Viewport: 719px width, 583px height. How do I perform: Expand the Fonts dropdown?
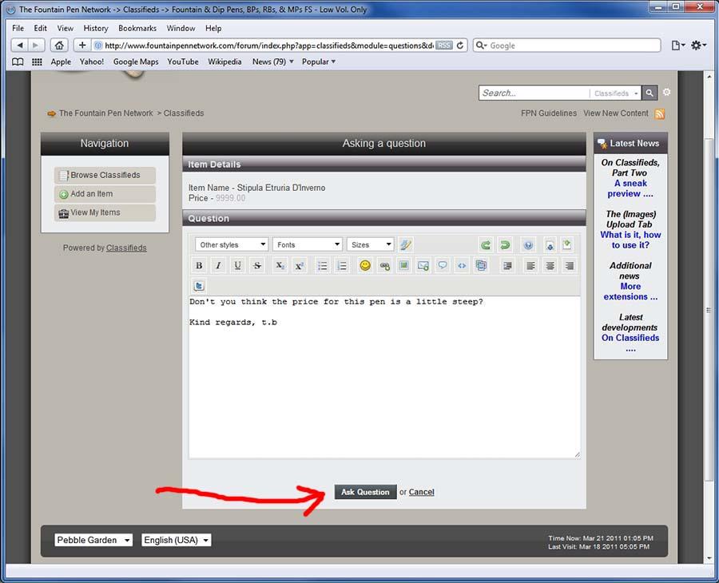[x=308, y=245]
